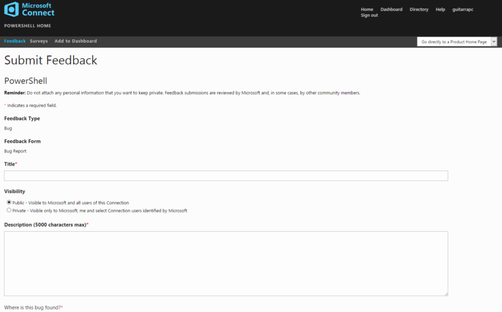This screenshot has height=312, width=502.
Task: Click the Submit Feedback heading
Action: pyautogui.click(x=51, y=60)
